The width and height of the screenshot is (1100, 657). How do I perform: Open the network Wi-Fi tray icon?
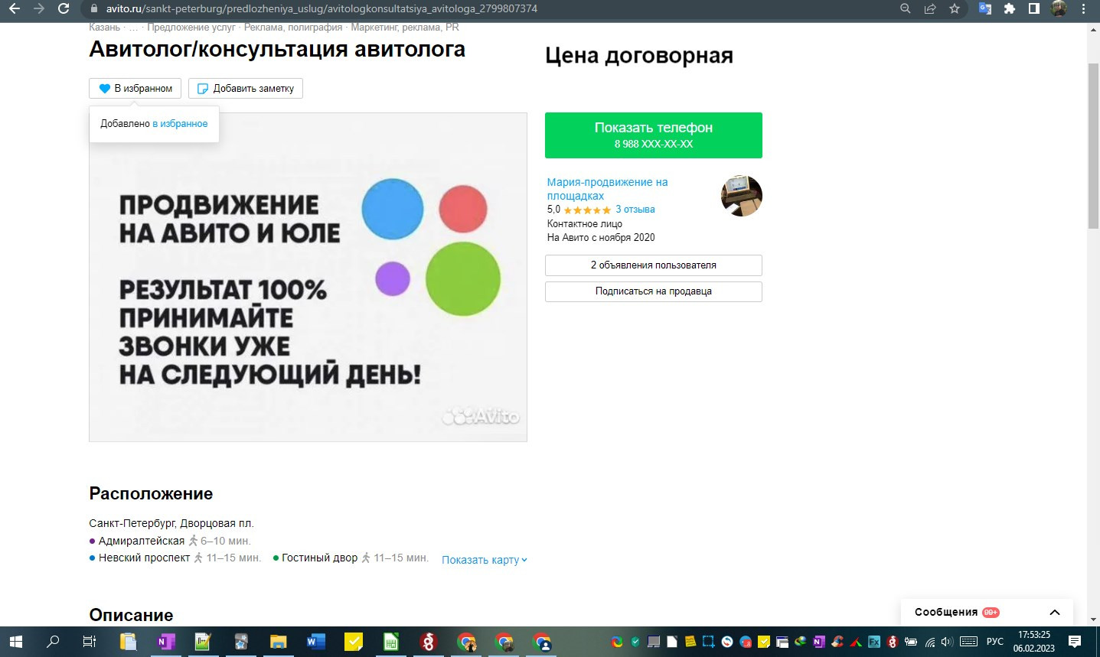pos(930,642)
